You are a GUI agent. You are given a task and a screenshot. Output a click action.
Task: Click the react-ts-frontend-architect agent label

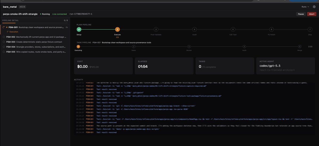pyautogui.click(x=277, y=70)
